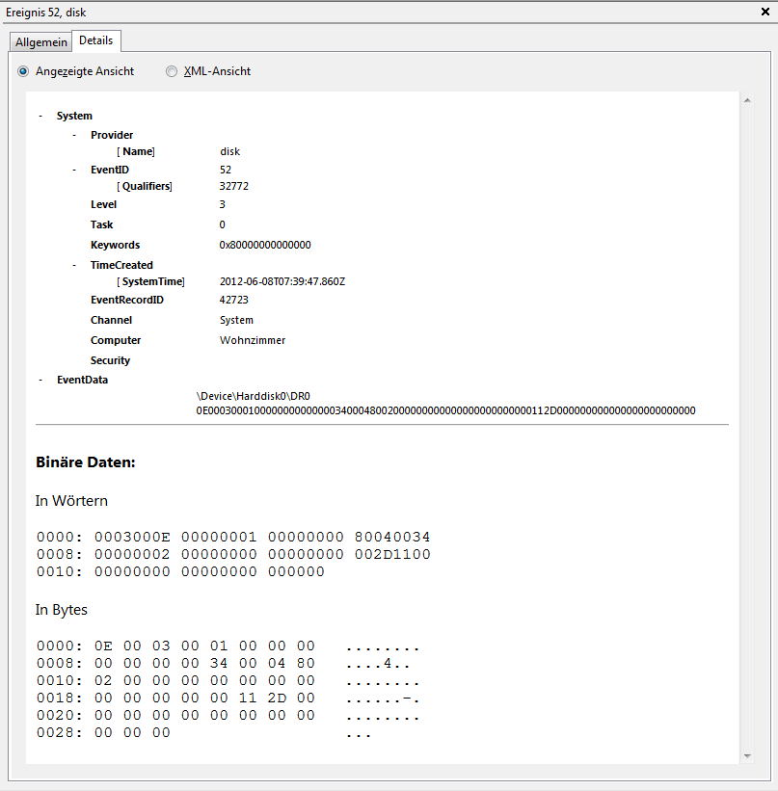This screenshot has height=791, width=778.
Task: Click the Task value 0
Action: coord(222,224)
